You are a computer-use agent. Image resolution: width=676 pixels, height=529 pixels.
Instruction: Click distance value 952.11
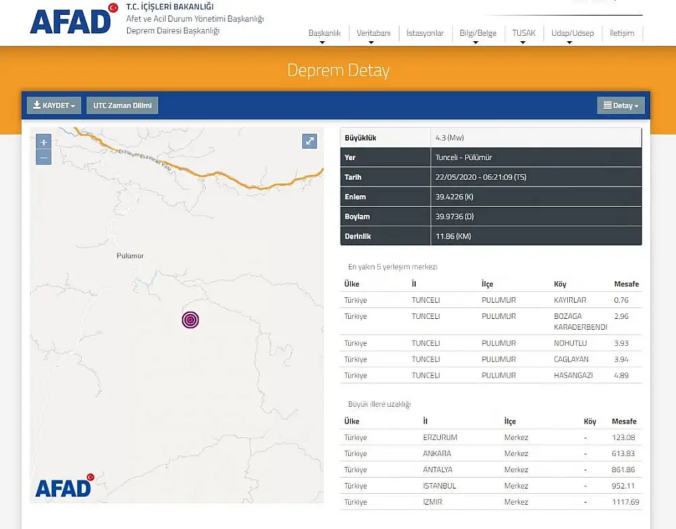(623, 486)
